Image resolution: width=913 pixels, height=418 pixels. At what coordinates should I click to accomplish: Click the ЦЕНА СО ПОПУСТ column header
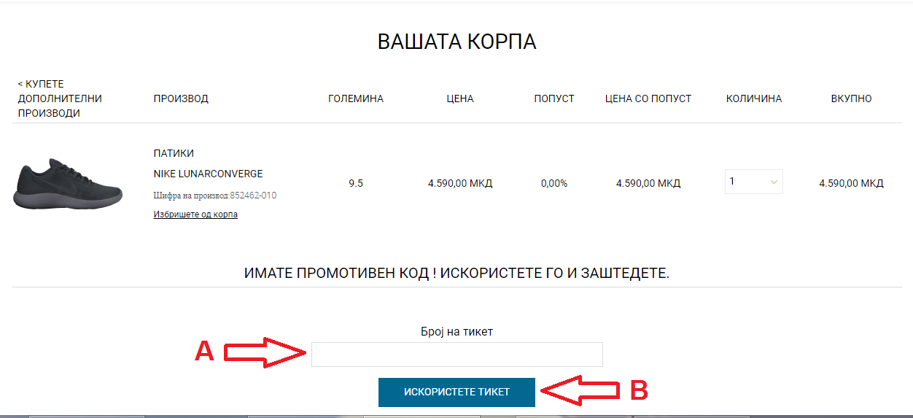(x=648, y=98)
